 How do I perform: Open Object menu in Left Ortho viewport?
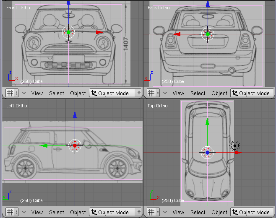coord(78,213)
